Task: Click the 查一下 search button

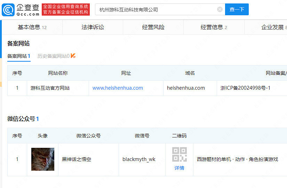Action: [237, 9]
